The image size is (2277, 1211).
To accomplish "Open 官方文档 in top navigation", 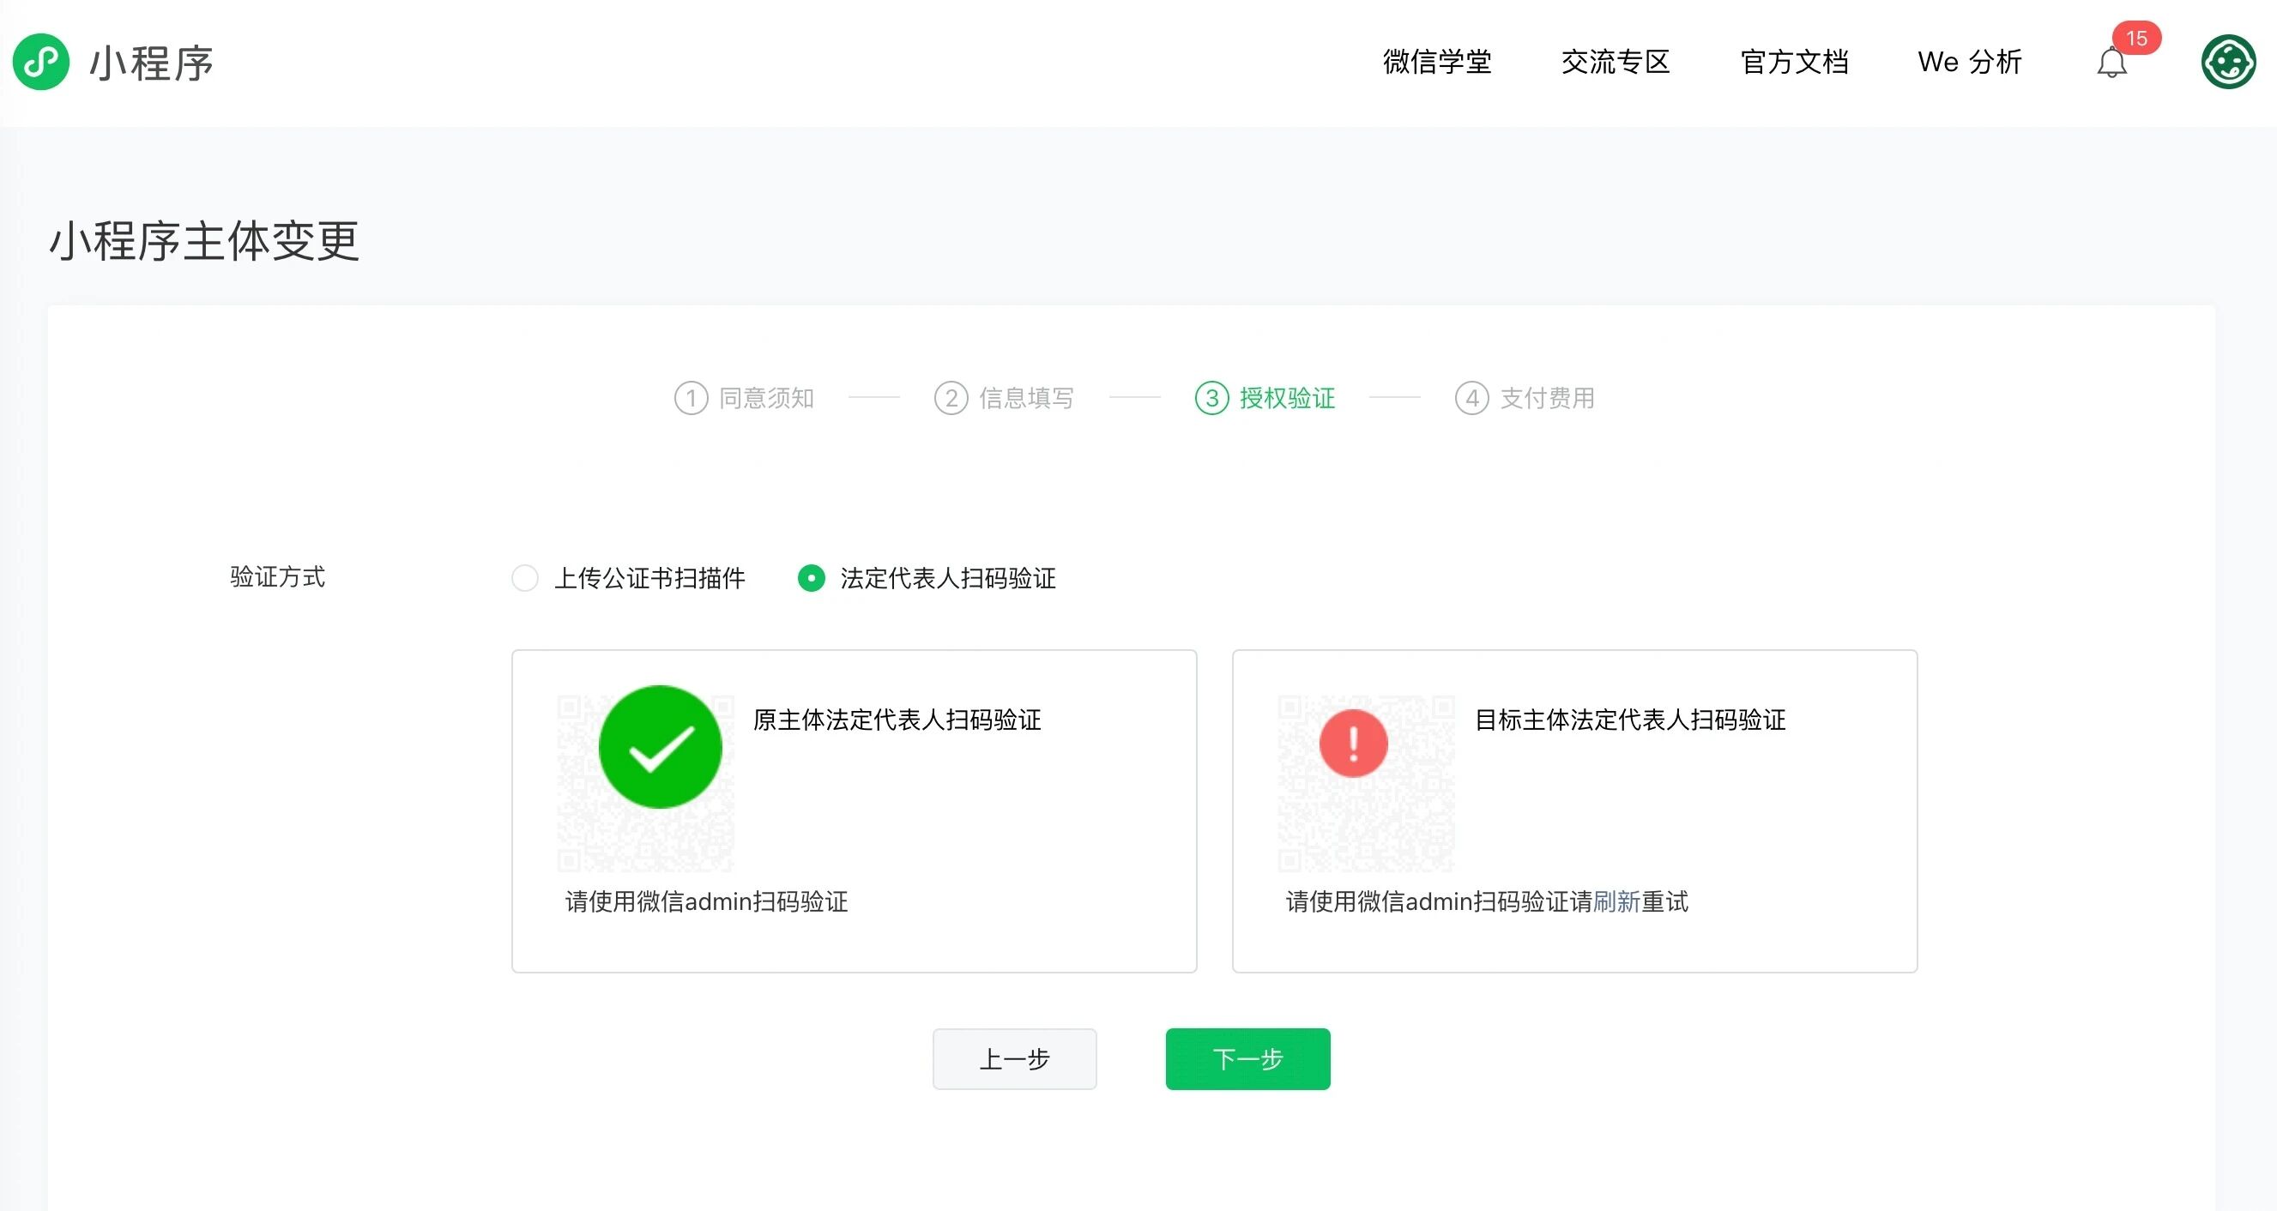I will [1794, 62].
